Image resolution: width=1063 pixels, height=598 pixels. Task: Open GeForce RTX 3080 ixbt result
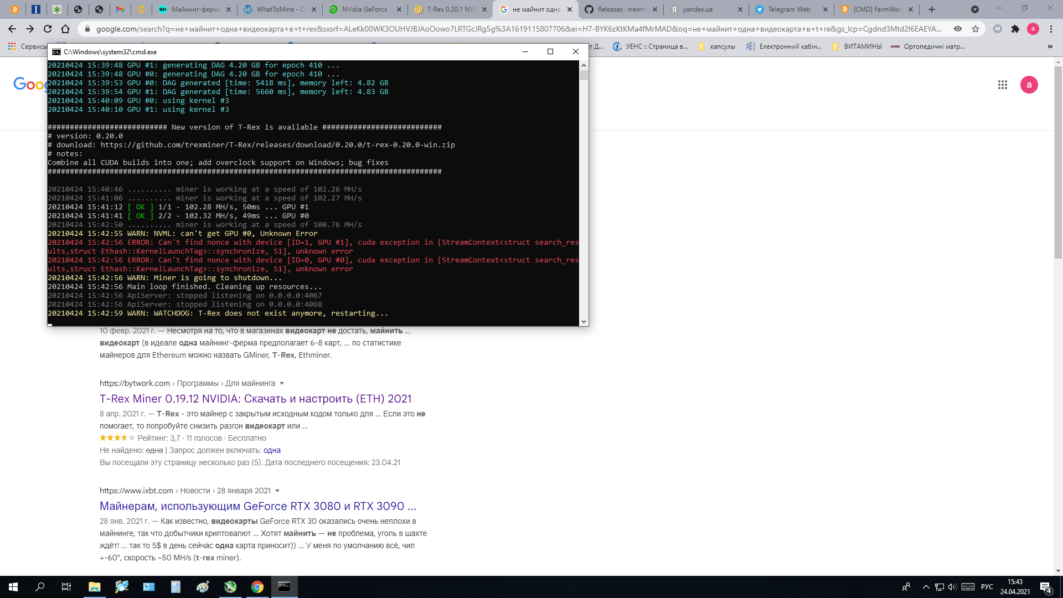[258, 506]
